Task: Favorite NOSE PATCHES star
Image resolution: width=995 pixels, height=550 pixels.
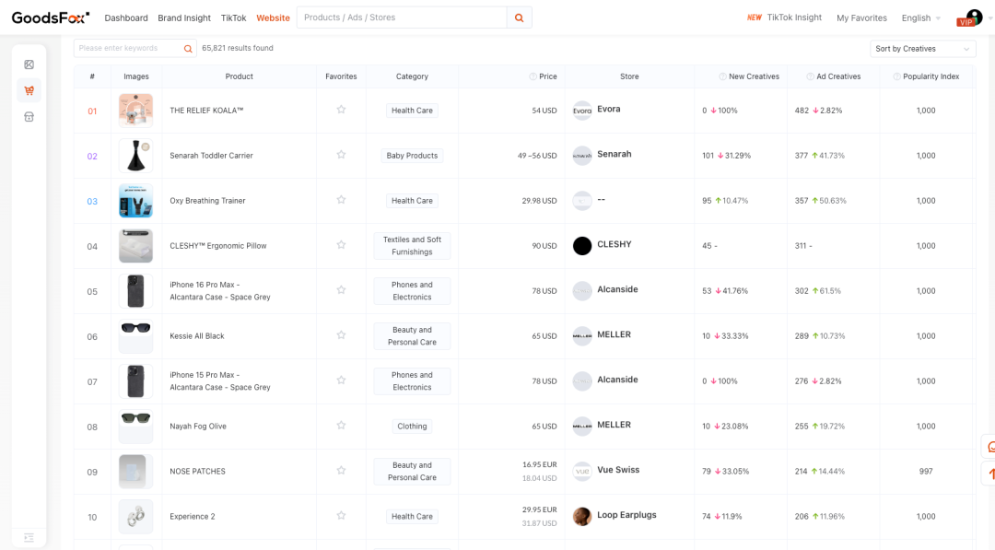Action: 342,470
